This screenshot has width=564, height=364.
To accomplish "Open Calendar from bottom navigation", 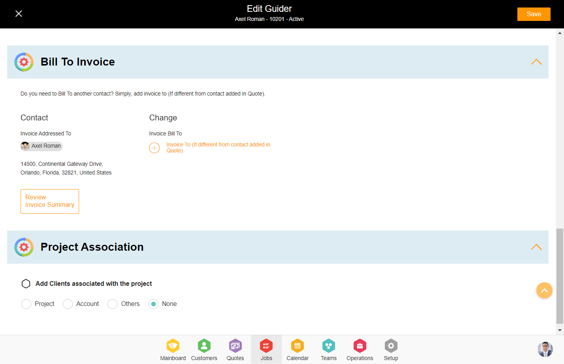I will coord(298,350).
